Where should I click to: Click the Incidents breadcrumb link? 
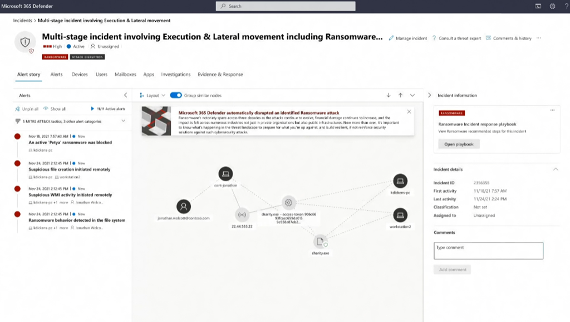(23, 21)
